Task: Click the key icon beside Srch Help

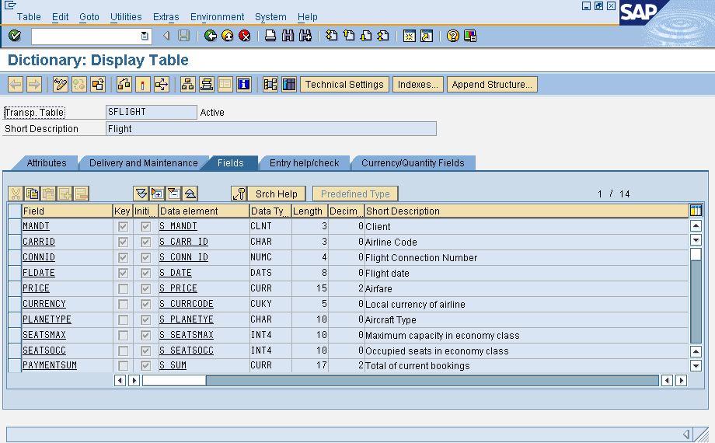Action: (x=239, y=194)
